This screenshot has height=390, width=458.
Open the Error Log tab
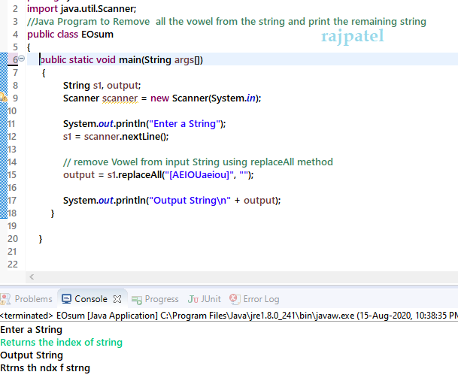point(261,299)
